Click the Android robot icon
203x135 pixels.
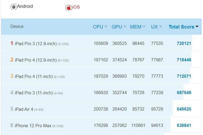click(x=13, y=7)
